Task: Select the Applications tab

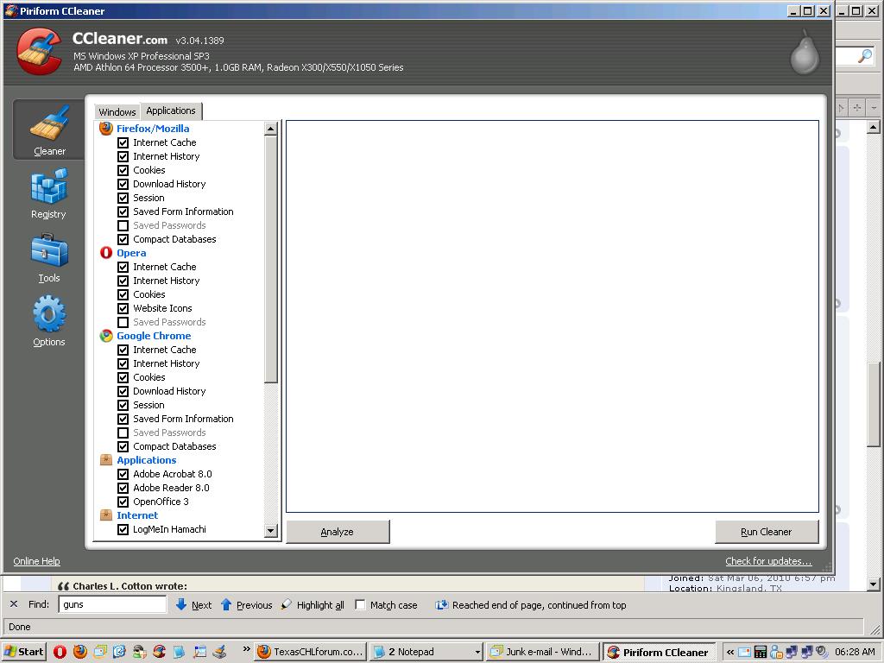Action: click(171, 110)
